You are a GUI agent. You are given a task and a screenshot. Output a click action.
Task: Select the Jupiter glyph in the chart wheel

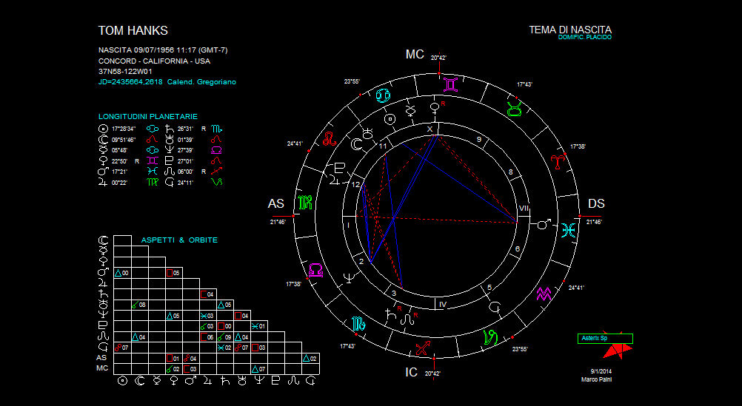click(335, 180)
